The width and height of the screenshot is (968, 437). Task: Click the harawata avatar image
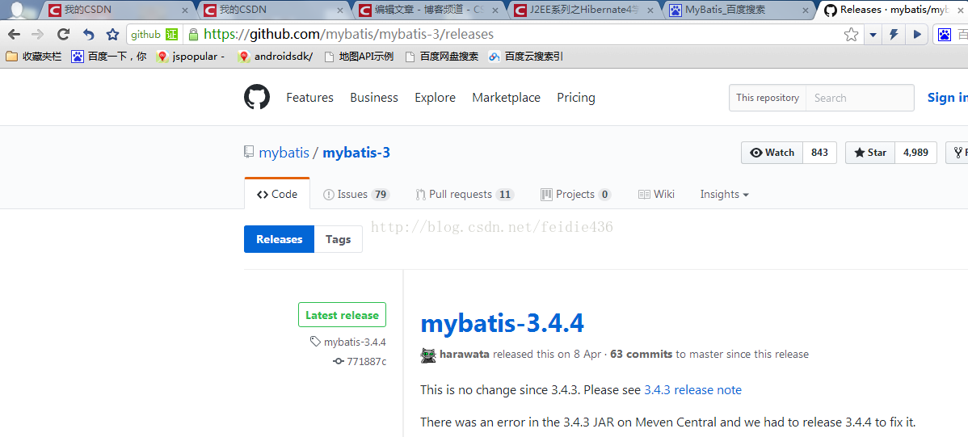[428, 355]
